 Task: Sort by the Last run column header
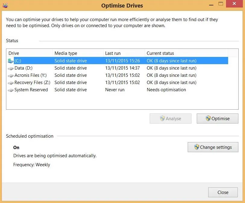click(x=124, y=53)
